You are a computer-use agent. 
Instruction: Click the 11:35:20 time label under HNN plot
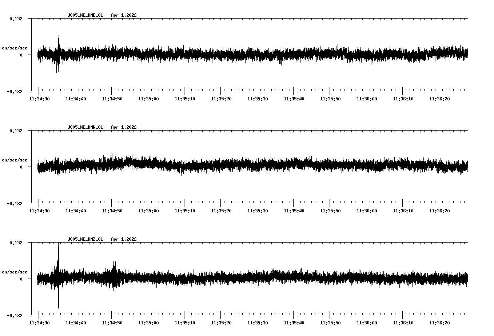221,211
